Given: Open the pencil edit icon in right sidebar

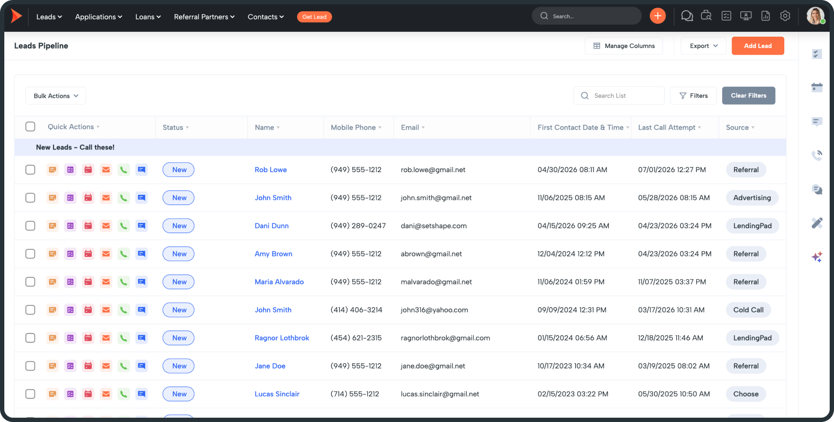Looking at the screenshot, I should coord(817,223).
